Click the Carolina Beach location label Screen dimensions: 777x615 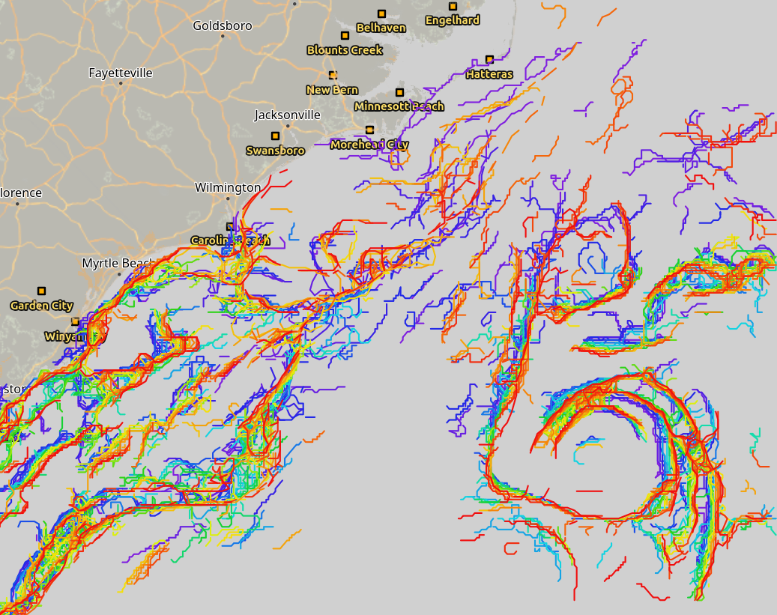231,241
